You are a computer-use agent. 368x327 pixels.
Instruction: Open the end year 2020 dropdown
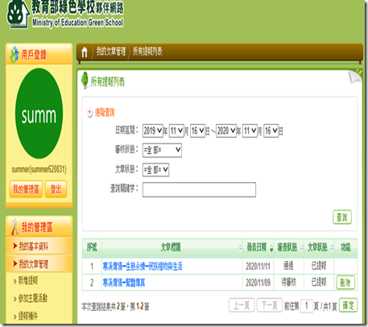[226, 131]
